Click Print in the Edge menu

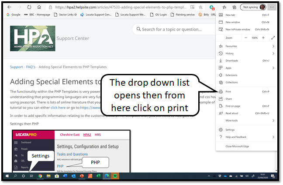pyautogui.click(x=246, y=91)
